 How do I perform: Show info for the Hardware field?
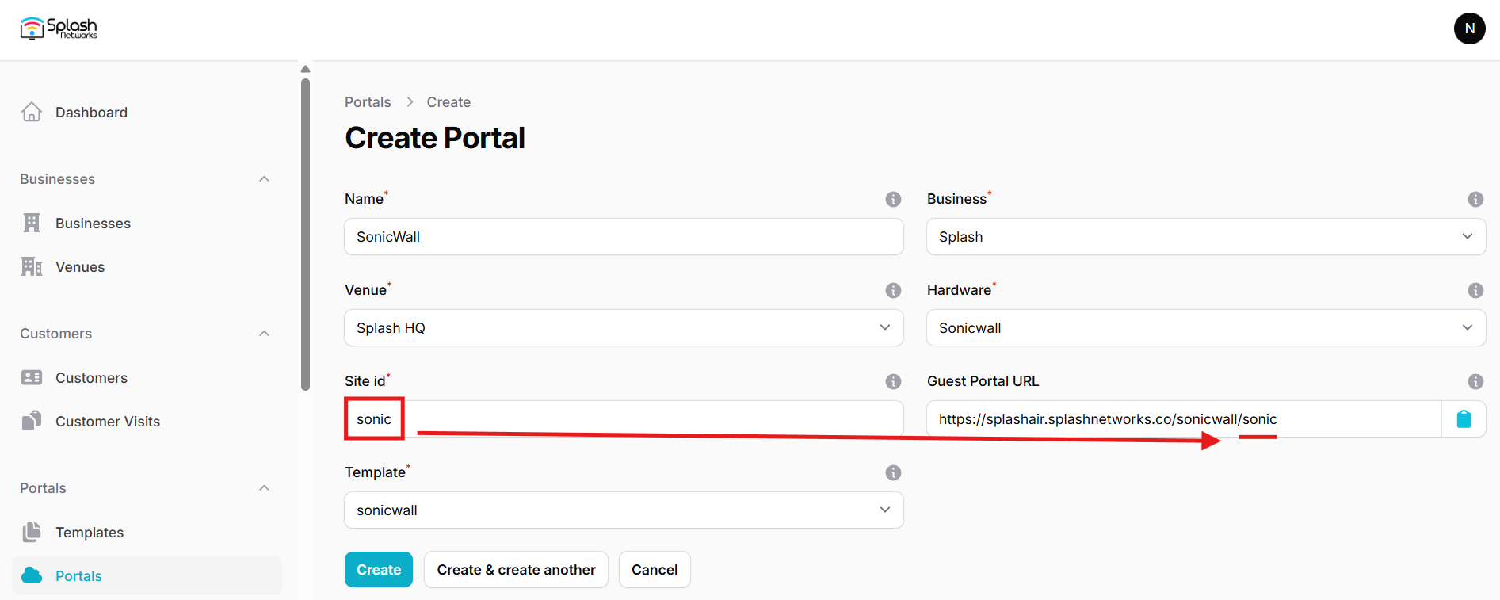coord(1475,290)
